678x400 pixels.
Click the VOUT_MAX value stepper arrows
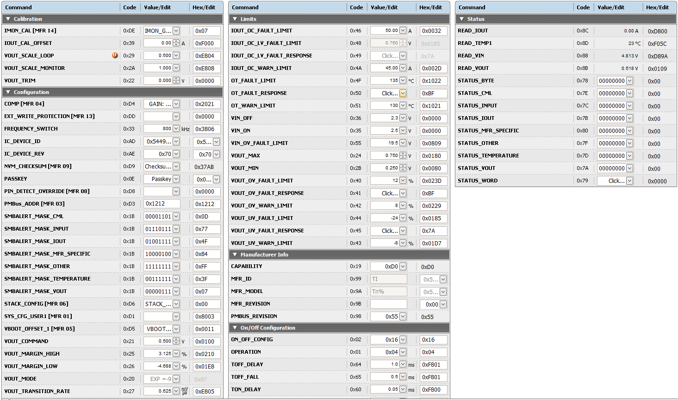(403, 156)
